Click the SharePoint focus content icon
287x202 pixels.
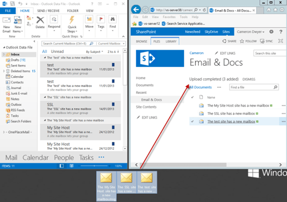coord(280,41)
